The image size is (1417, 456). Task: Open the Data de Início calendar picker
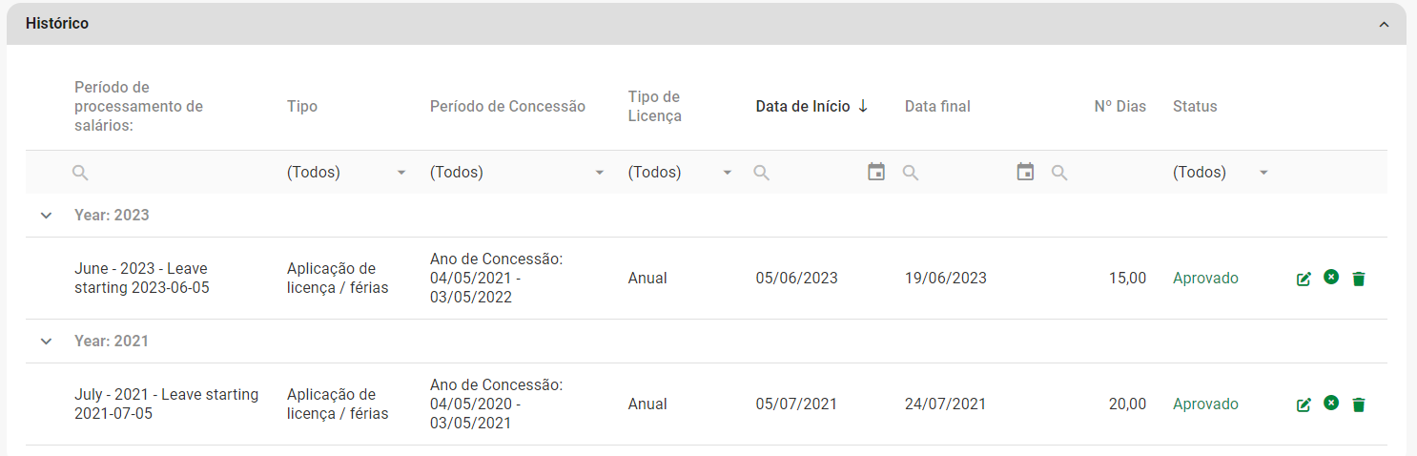pyautogui.click(x=876, y=172)
